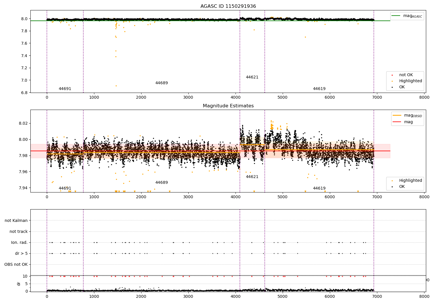The width and height of the screenshot is (434, 303).
Task: Select the "Ion. rad." row label
Action: pos(19,242)
